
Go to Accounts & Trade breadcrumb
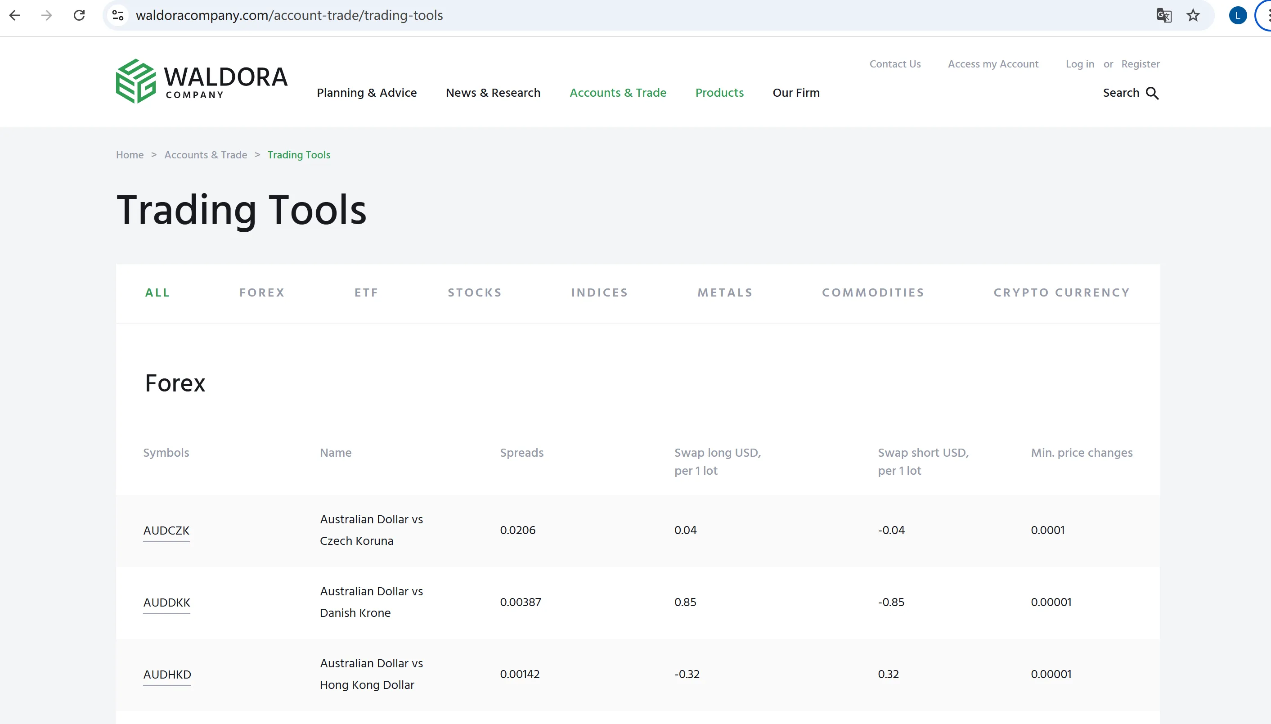(x=206, y=155)
